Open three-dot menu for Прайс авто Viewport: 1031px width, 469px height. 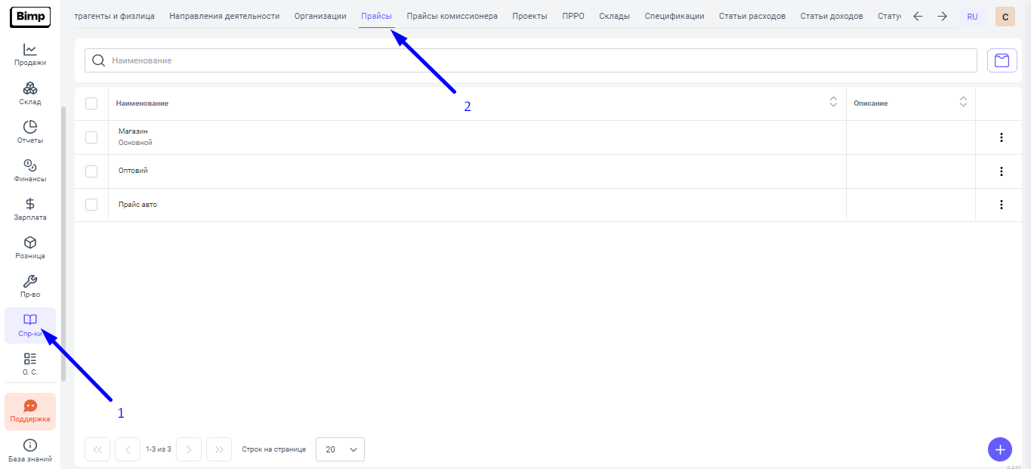point(1002,205)
